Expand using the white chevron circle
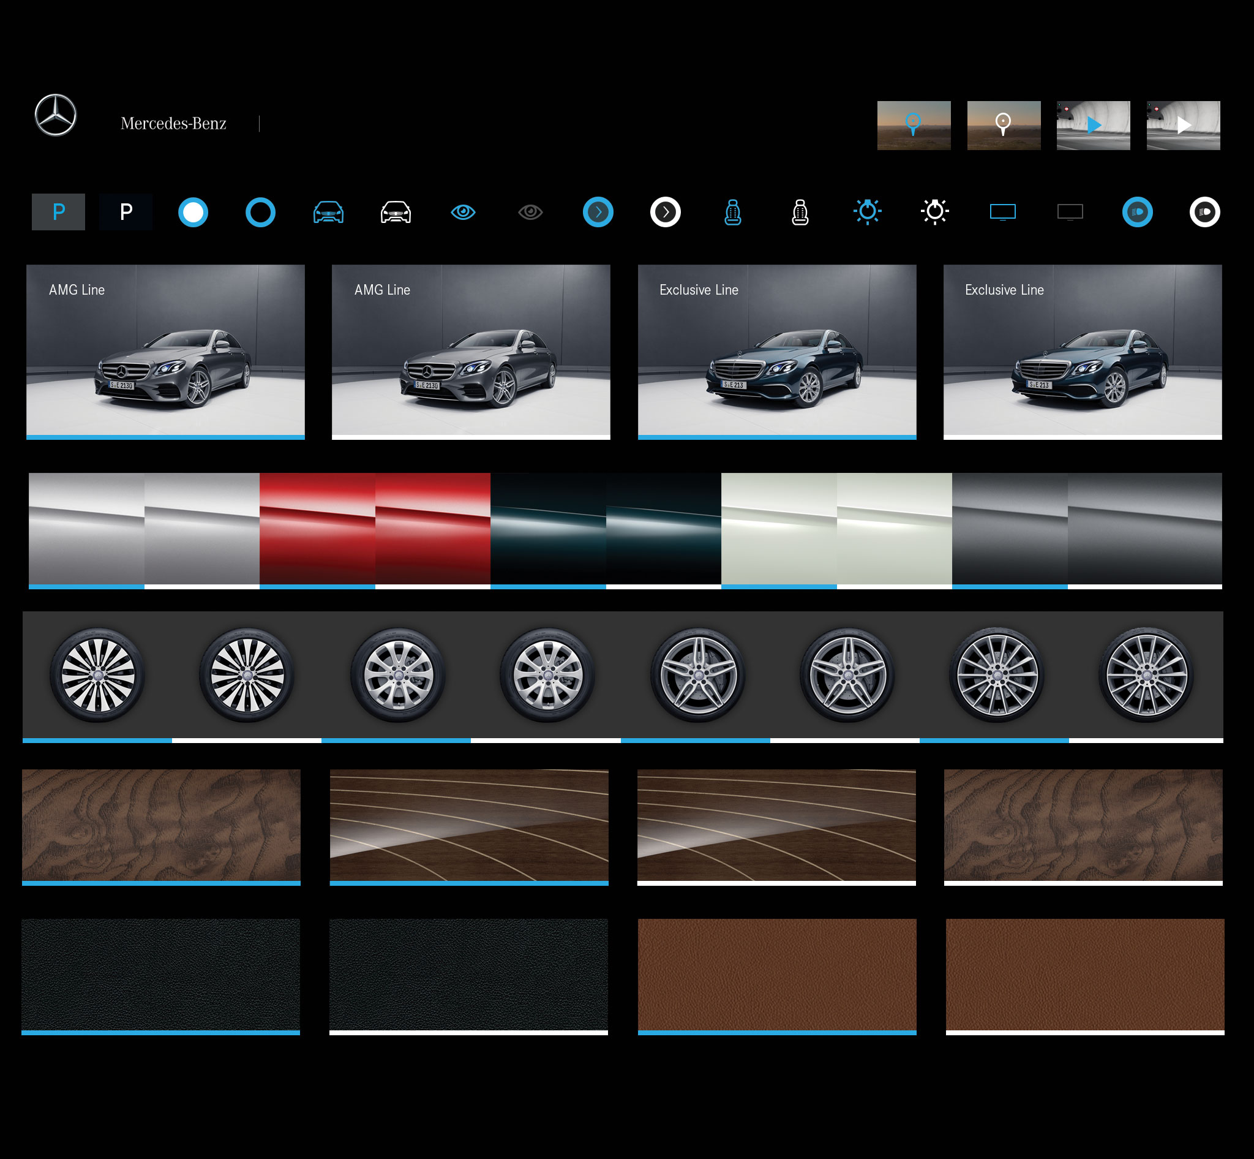The image size is (1254, 1159). point(665,212)
